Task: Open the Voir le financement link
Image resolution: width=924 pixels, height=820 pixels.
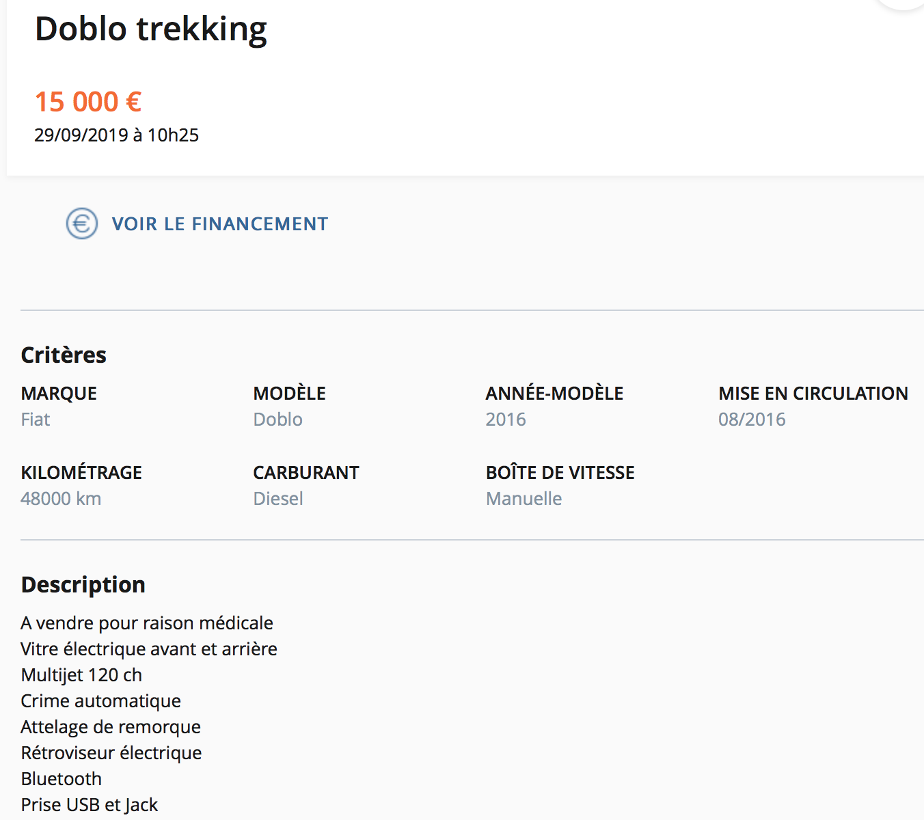Action: pyautogui.click(x=219, y=224)
